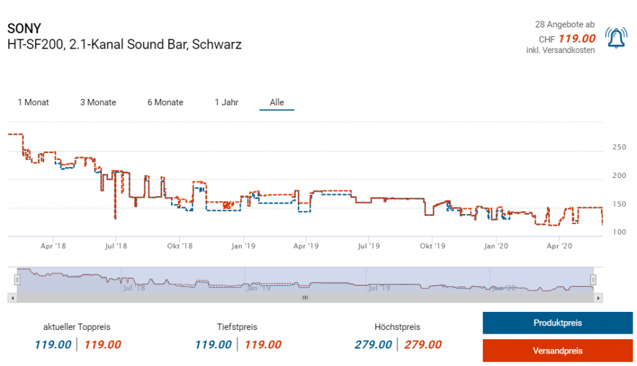Click the Jul '18 label in the navigator
Image resolution: width=637 pixels, height=366 pixels.
(x=134, y=288)
